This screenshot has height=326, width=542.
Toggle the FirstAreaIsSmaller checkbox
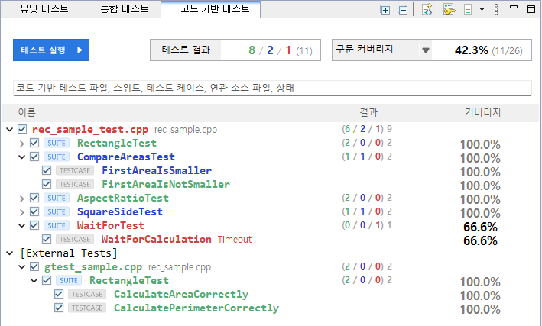[x=47, y=170]
